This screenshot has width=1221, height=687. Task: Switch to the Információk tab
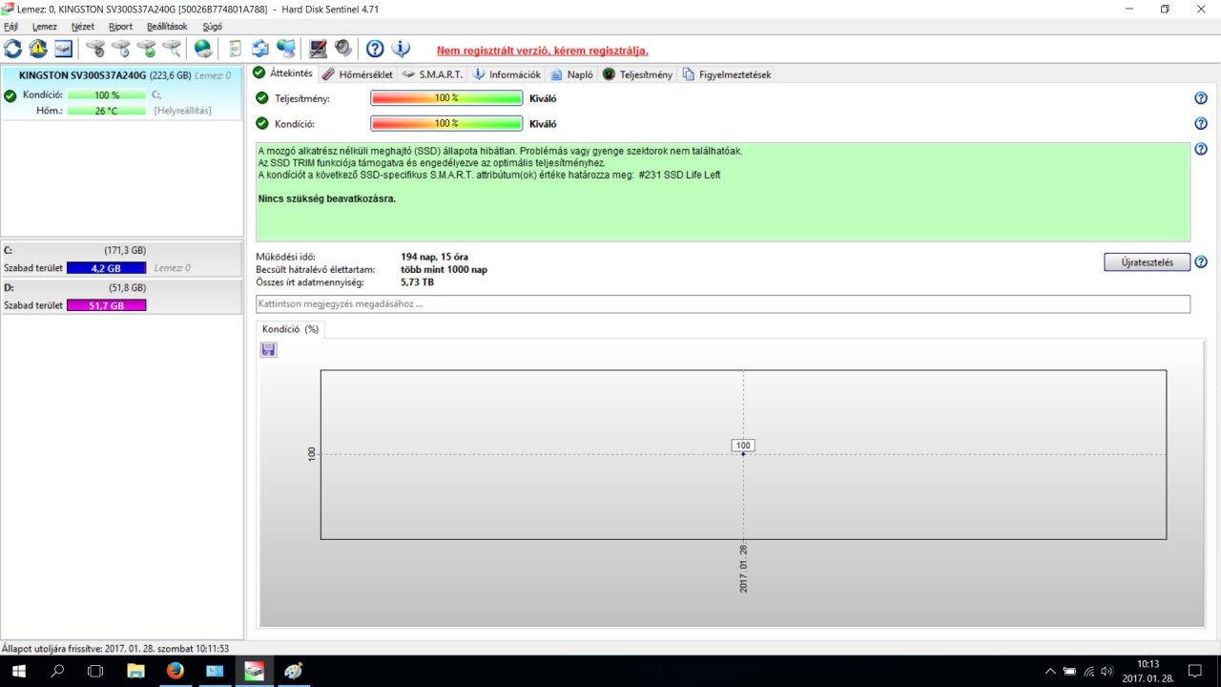point(507,73)
